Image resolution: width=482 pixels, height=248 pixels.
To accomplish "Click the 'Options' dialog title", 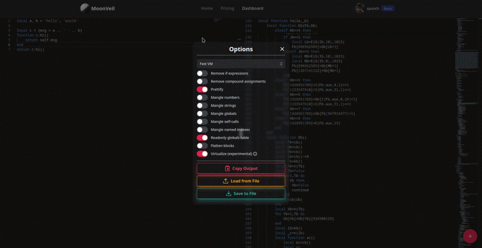I will [x=241, y=49].
